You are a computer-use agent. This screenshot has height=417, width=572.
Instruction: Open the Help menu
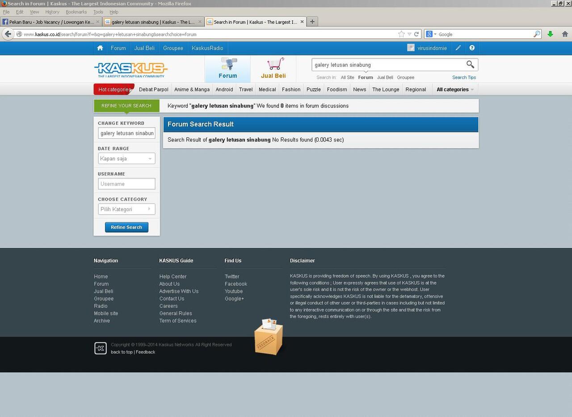pyautogui.click(x=114, y=12)
